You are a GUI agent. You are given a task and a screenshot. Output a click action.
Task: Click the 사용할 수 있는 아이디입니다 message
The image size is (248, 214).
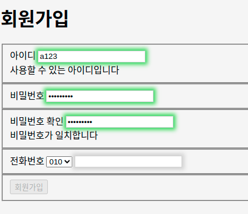65,70
